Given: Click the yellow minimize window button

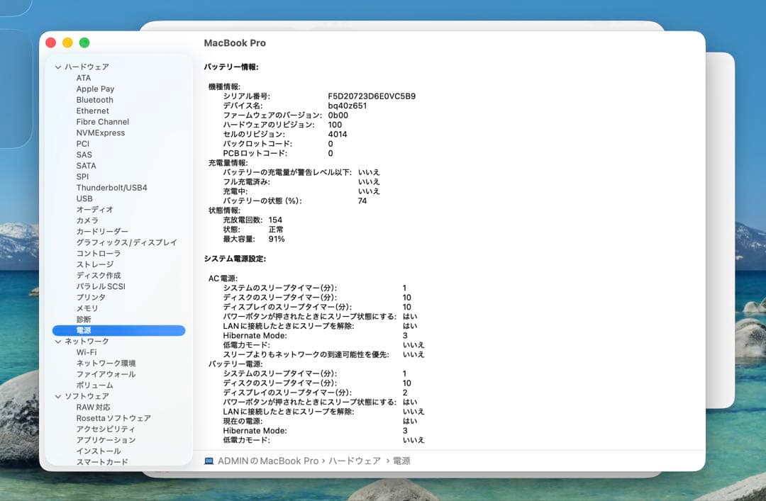Looking at the screenshot, I should pos(67,43).
